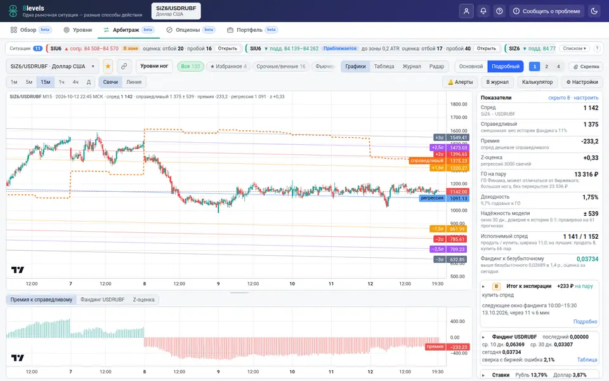The width and height of the screenshot is (609, 381).
Task: Click the first SIU6 situation Открыть button
Action: tap(227, 49)
